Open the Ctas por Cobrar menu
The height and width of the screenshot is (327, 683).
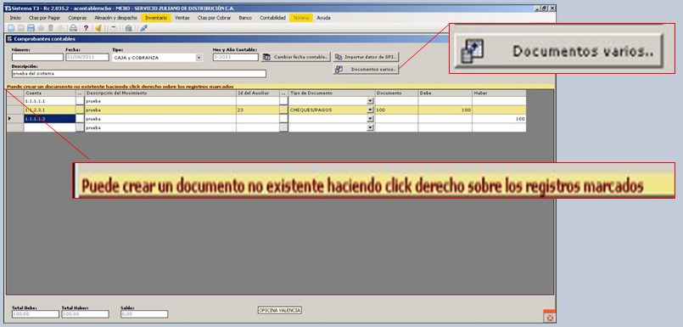click(x=215, y=18)
